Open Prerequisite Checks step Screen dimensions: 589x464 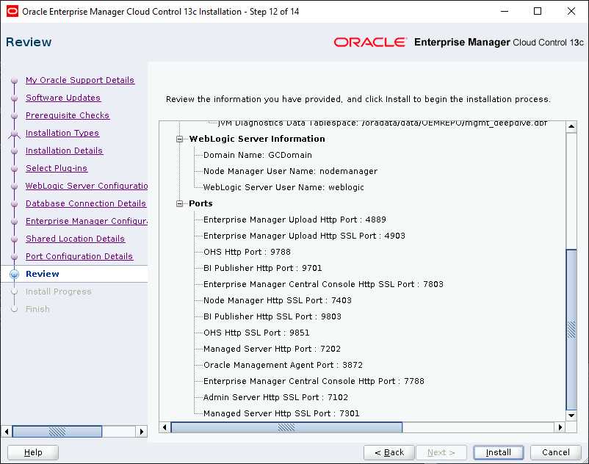point(68,115)
